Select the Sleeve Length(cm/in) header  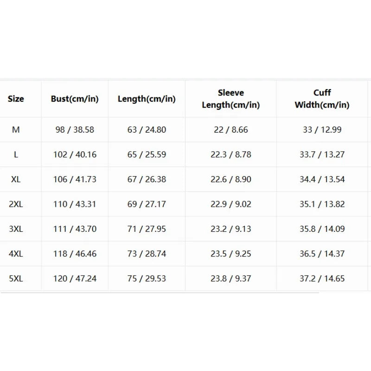tap(230, 99)
